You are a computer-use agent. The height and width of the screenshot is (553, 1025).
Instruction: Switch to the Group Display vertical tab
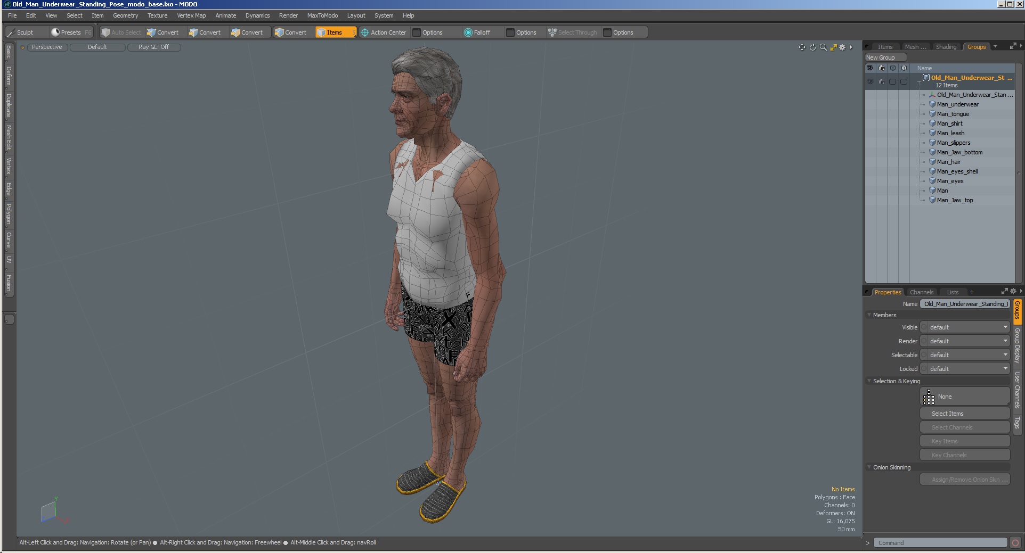tap(1017, 345)
